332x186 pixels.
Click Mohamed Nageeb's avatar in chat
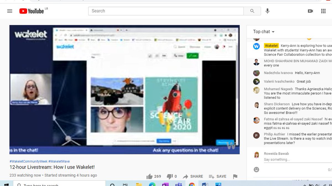point(256,90)
